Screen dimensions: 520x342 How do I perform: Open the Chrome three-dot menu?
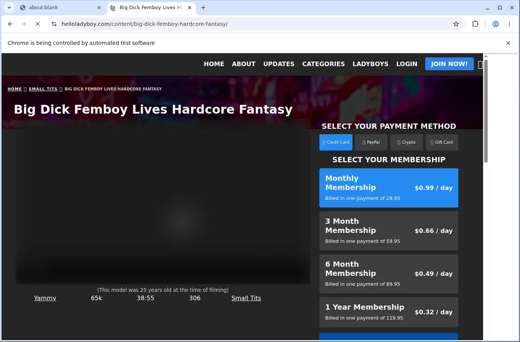tap(509, 24)
